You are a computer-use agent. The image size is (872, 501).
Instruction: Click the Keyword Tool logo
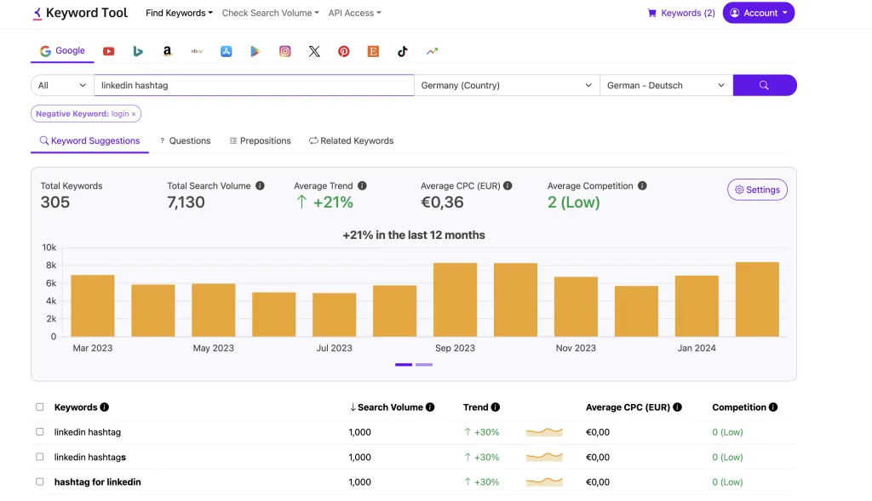[80, 13]
